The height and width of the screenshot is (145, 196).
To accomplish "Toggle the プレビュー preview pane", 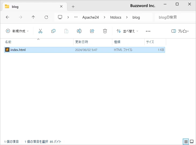I will pos(180,31).
